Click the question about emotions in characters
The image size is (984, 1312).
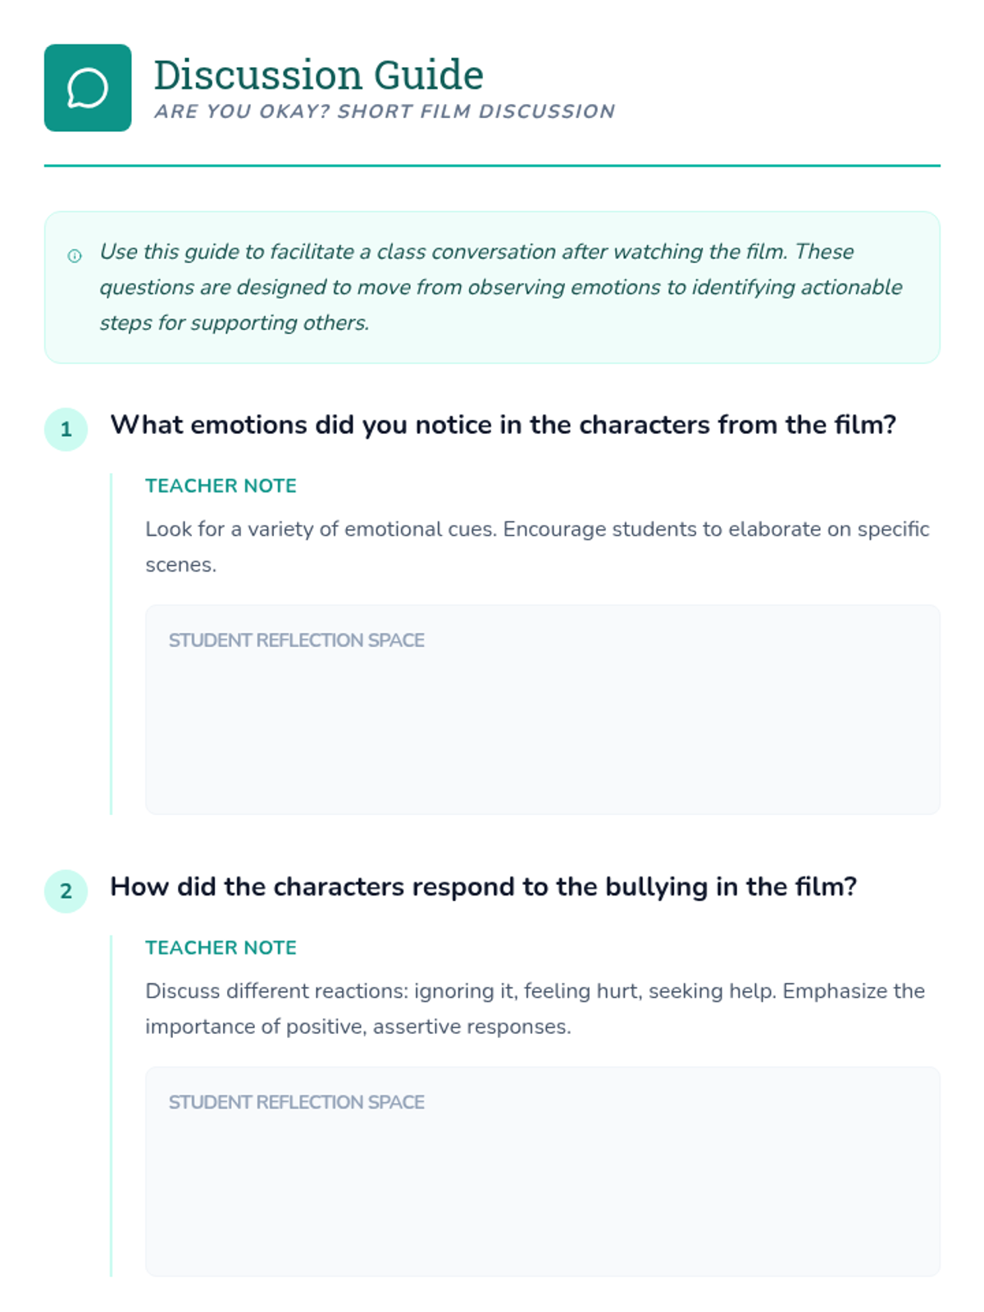[503, 425]
